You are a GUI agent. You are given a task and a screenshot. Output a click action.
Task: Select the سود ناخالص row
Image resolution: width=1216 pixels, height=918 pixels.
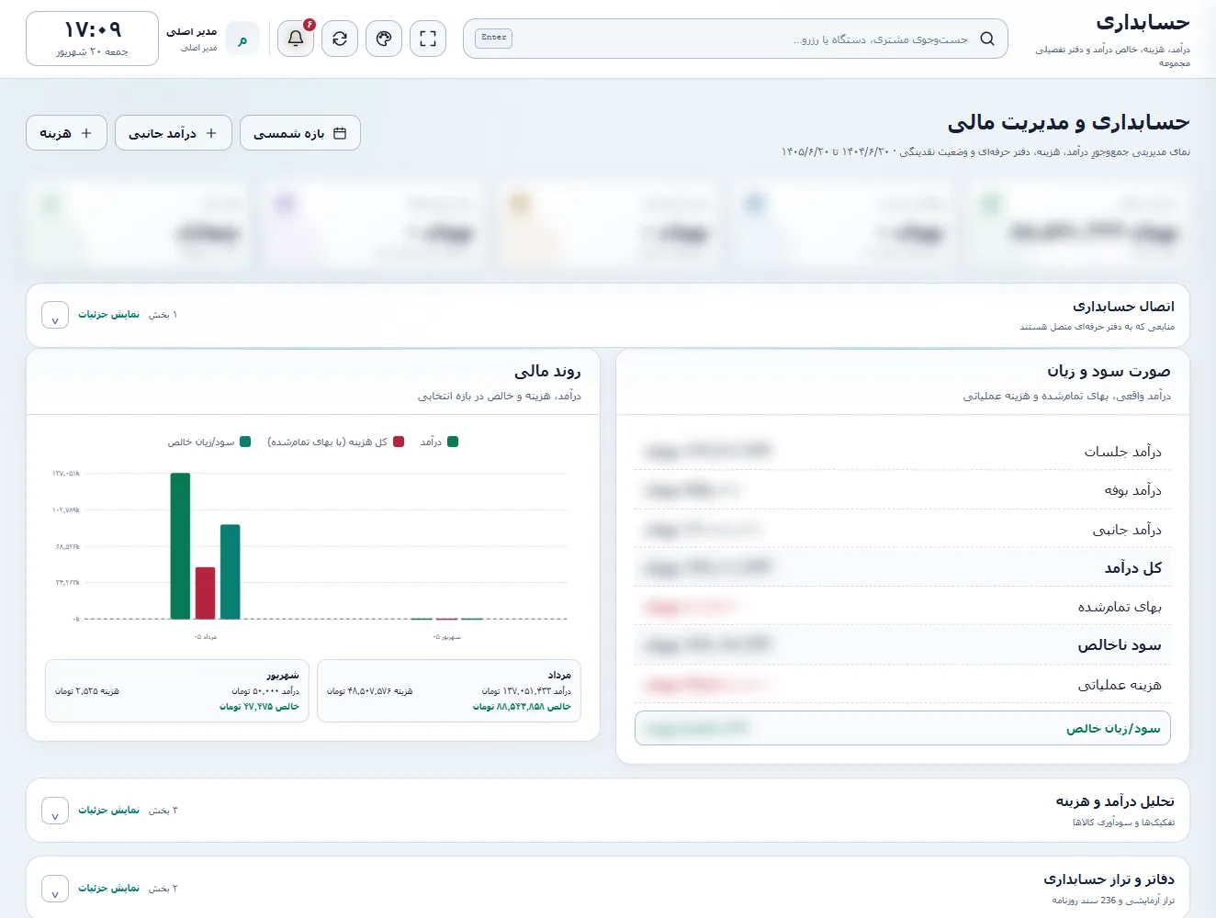click(x=903, y=644)
